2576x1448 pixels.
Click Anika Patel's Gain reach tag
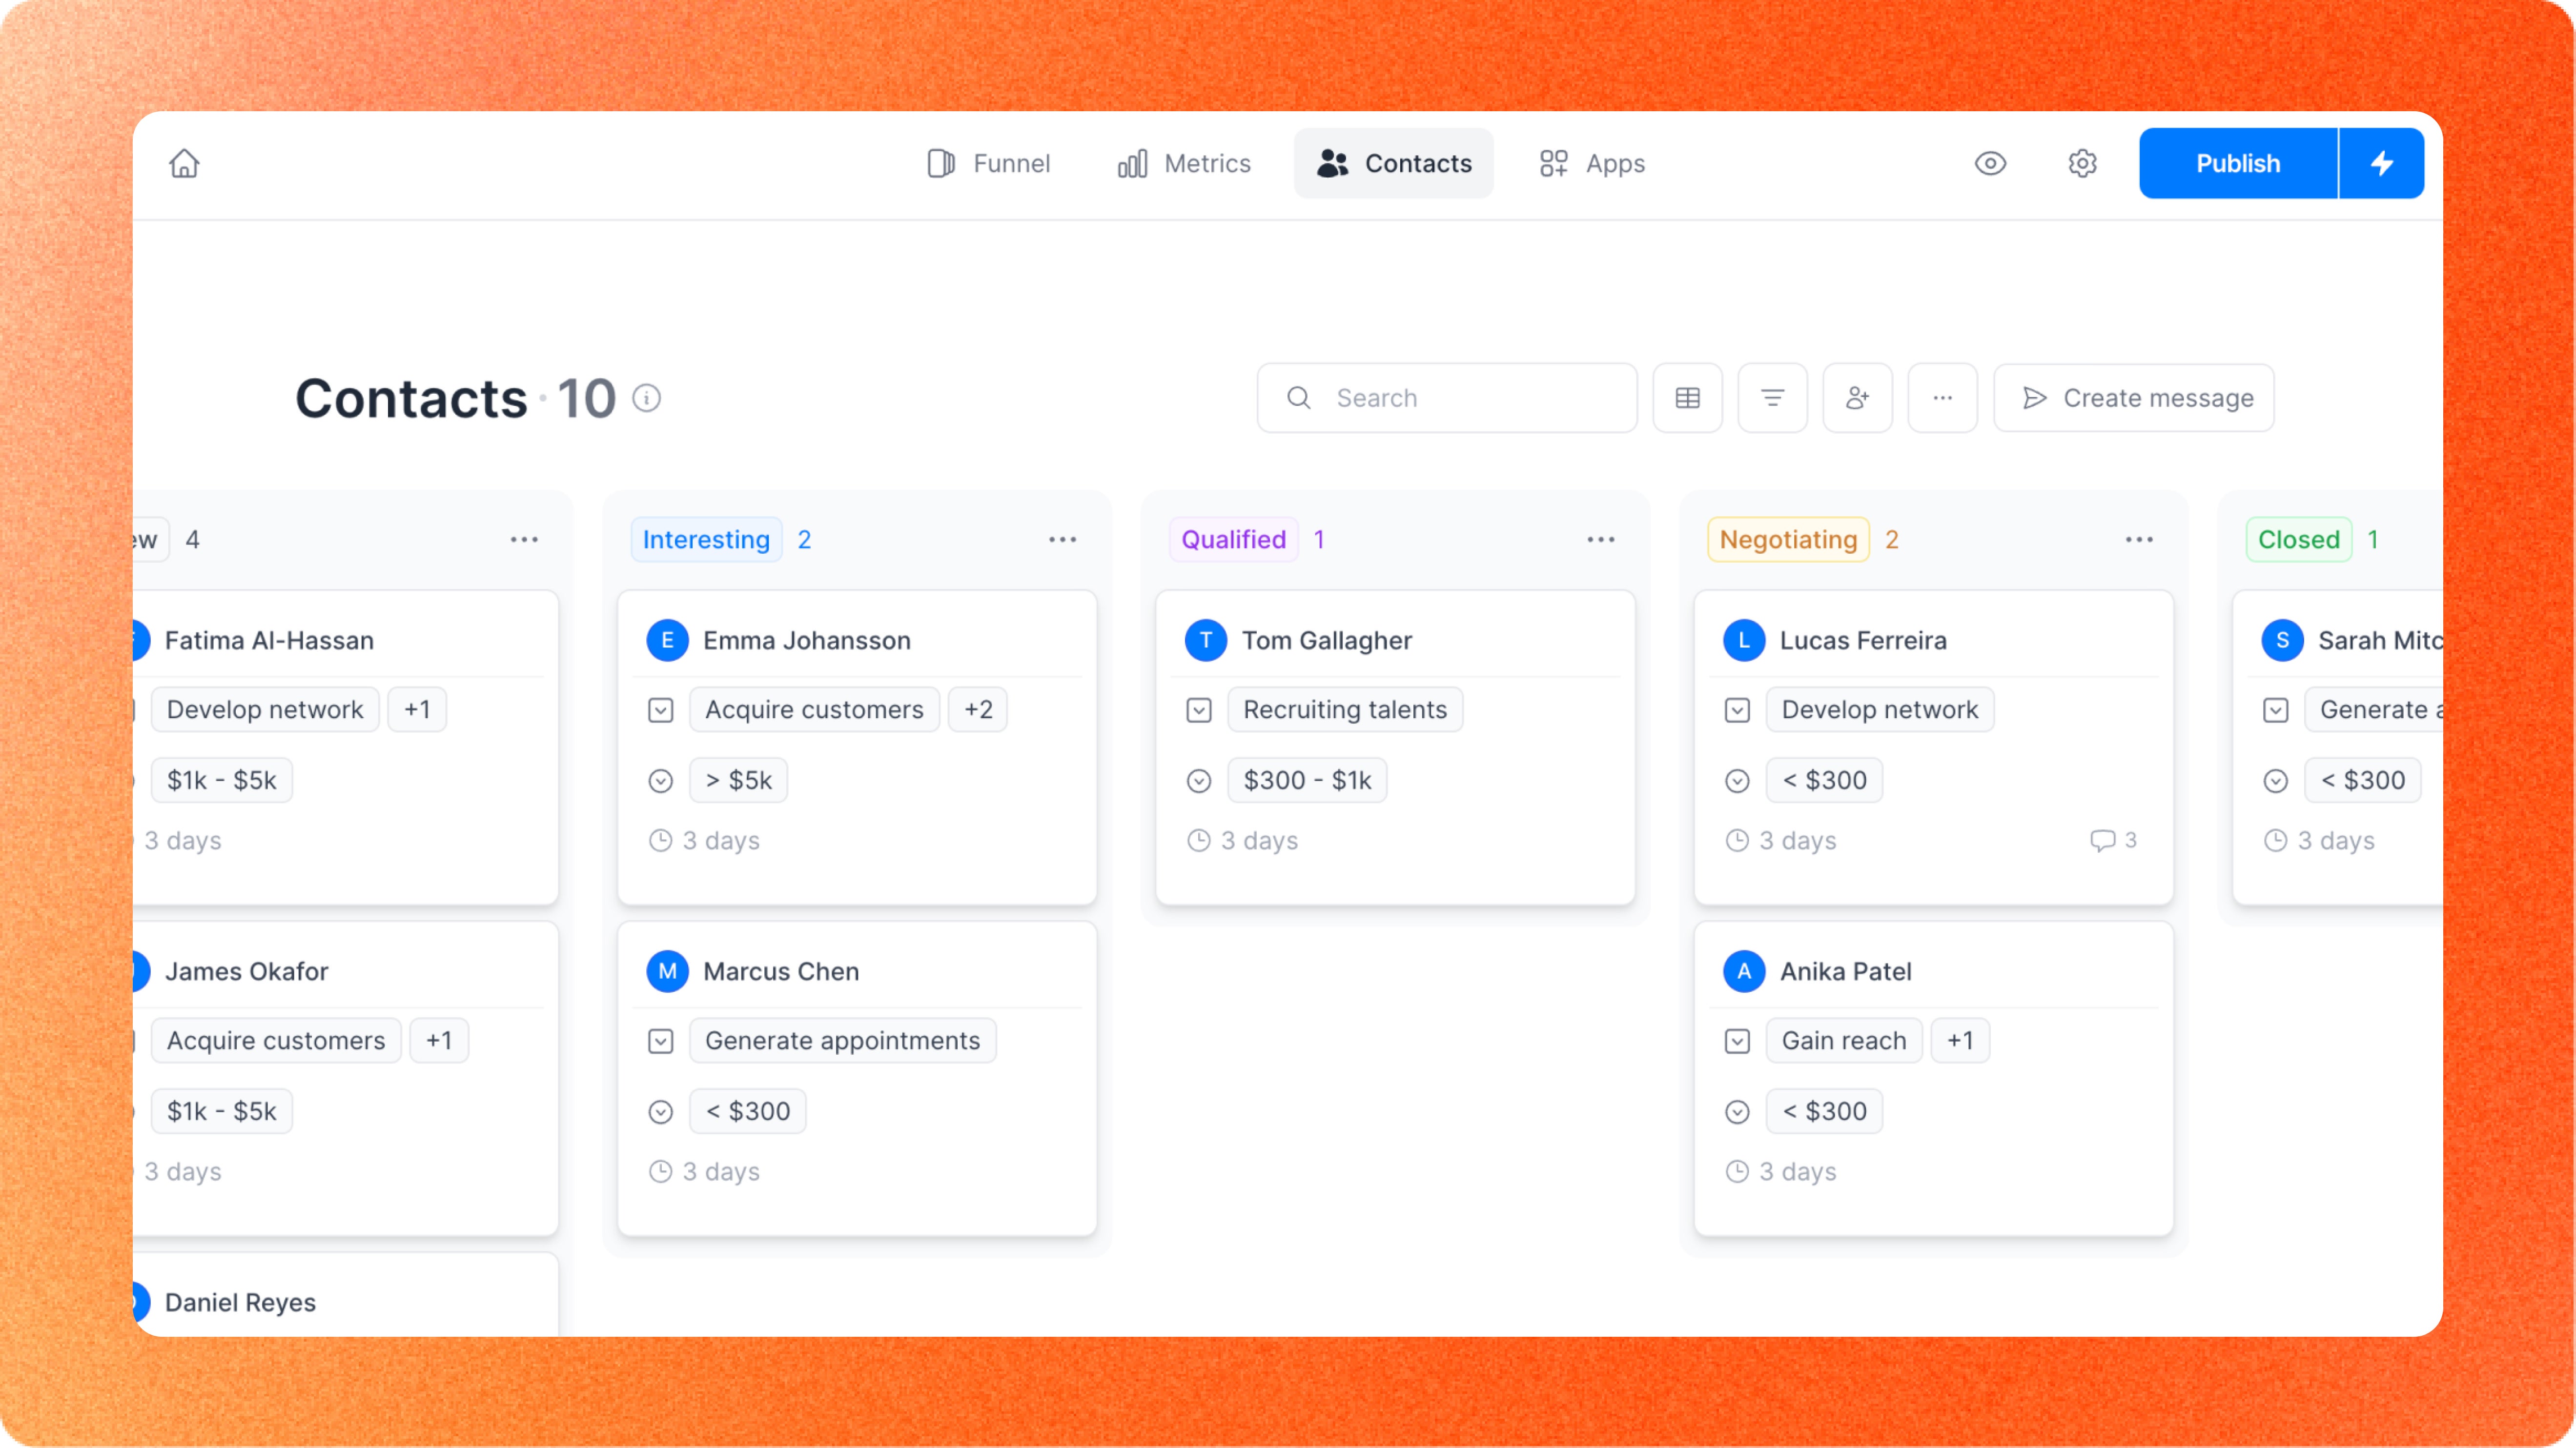[1844, 1040]
